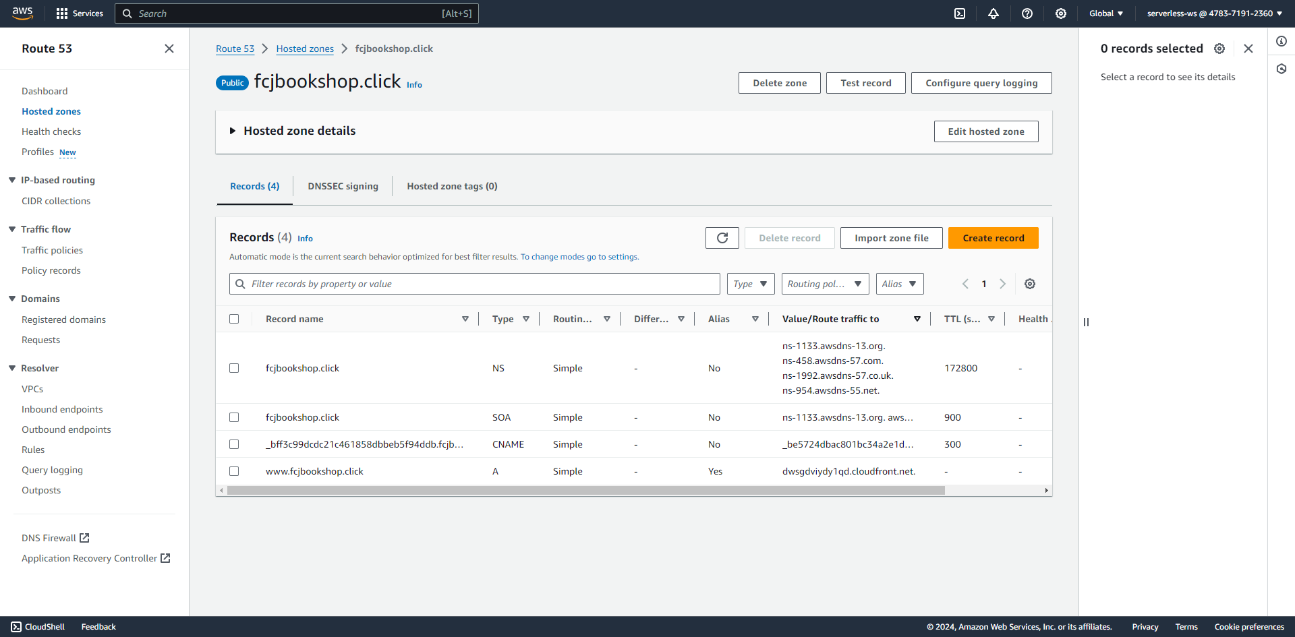Image resolution: width=1295 pixels, height=637 pixels.
Task: Click the AWS logo home icon
Action: pyautogui.click(x=22, y=13)
